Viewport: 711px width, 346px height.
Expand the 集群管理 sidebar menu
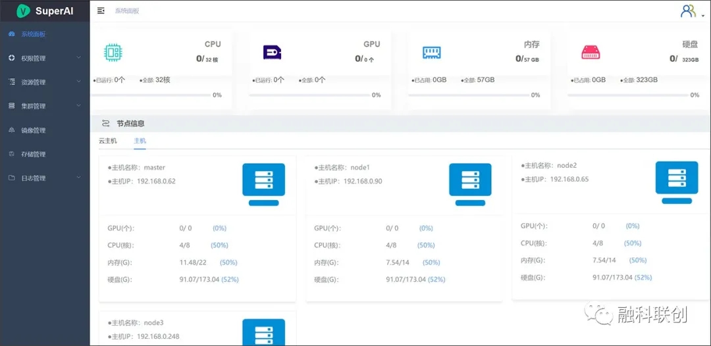(x=45, y=106)
